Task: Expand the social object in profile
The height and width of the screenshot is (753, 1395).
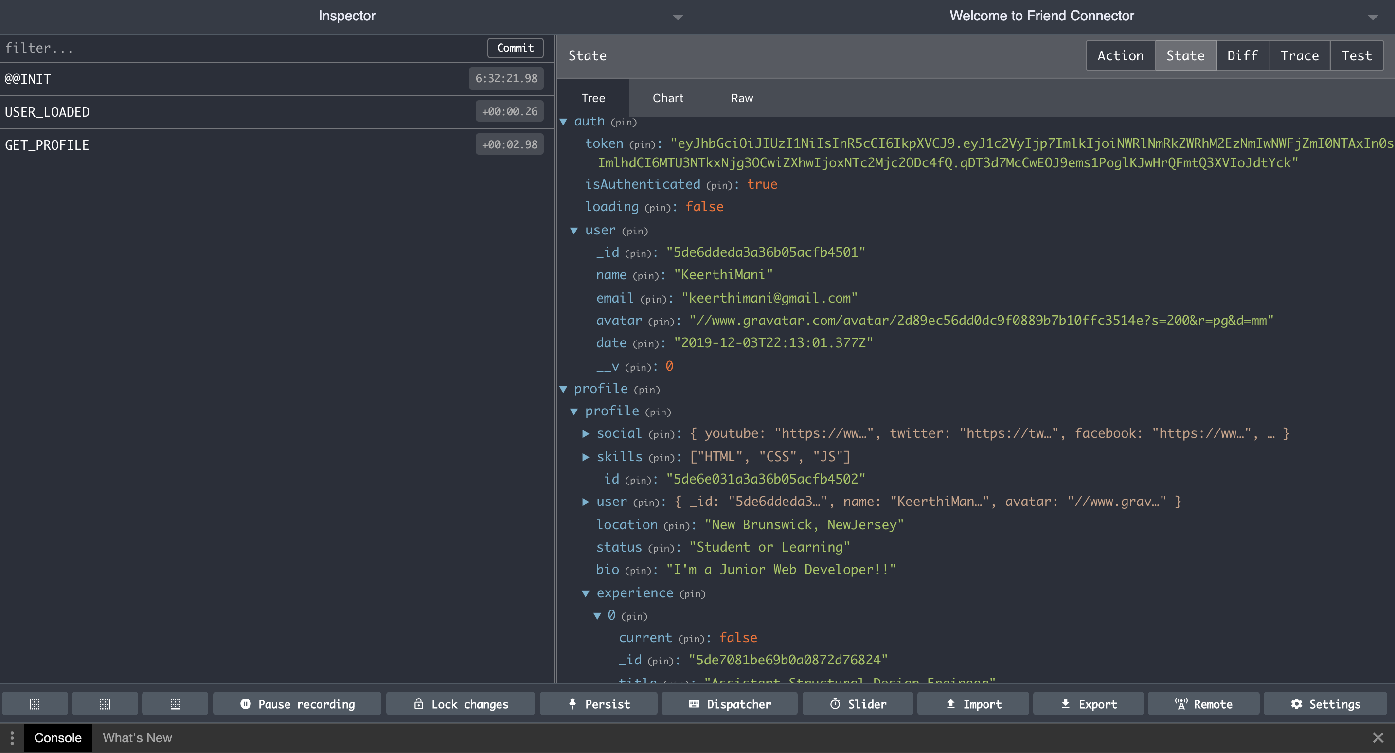Action: point(586,433)
